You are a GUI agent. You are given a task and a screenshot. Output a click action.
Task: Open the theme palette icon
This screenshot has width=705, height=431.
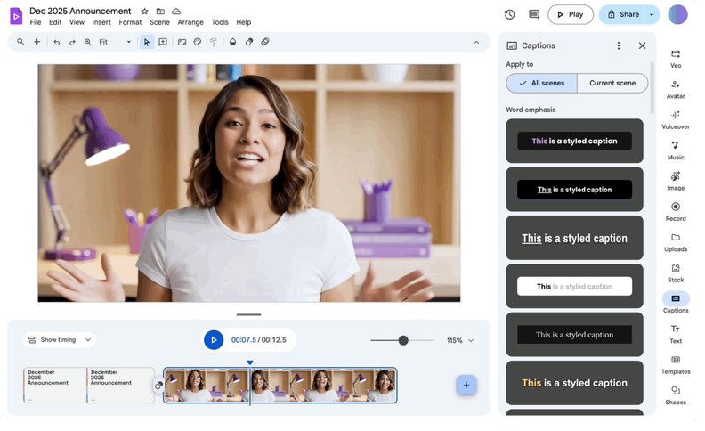[198, 42]
